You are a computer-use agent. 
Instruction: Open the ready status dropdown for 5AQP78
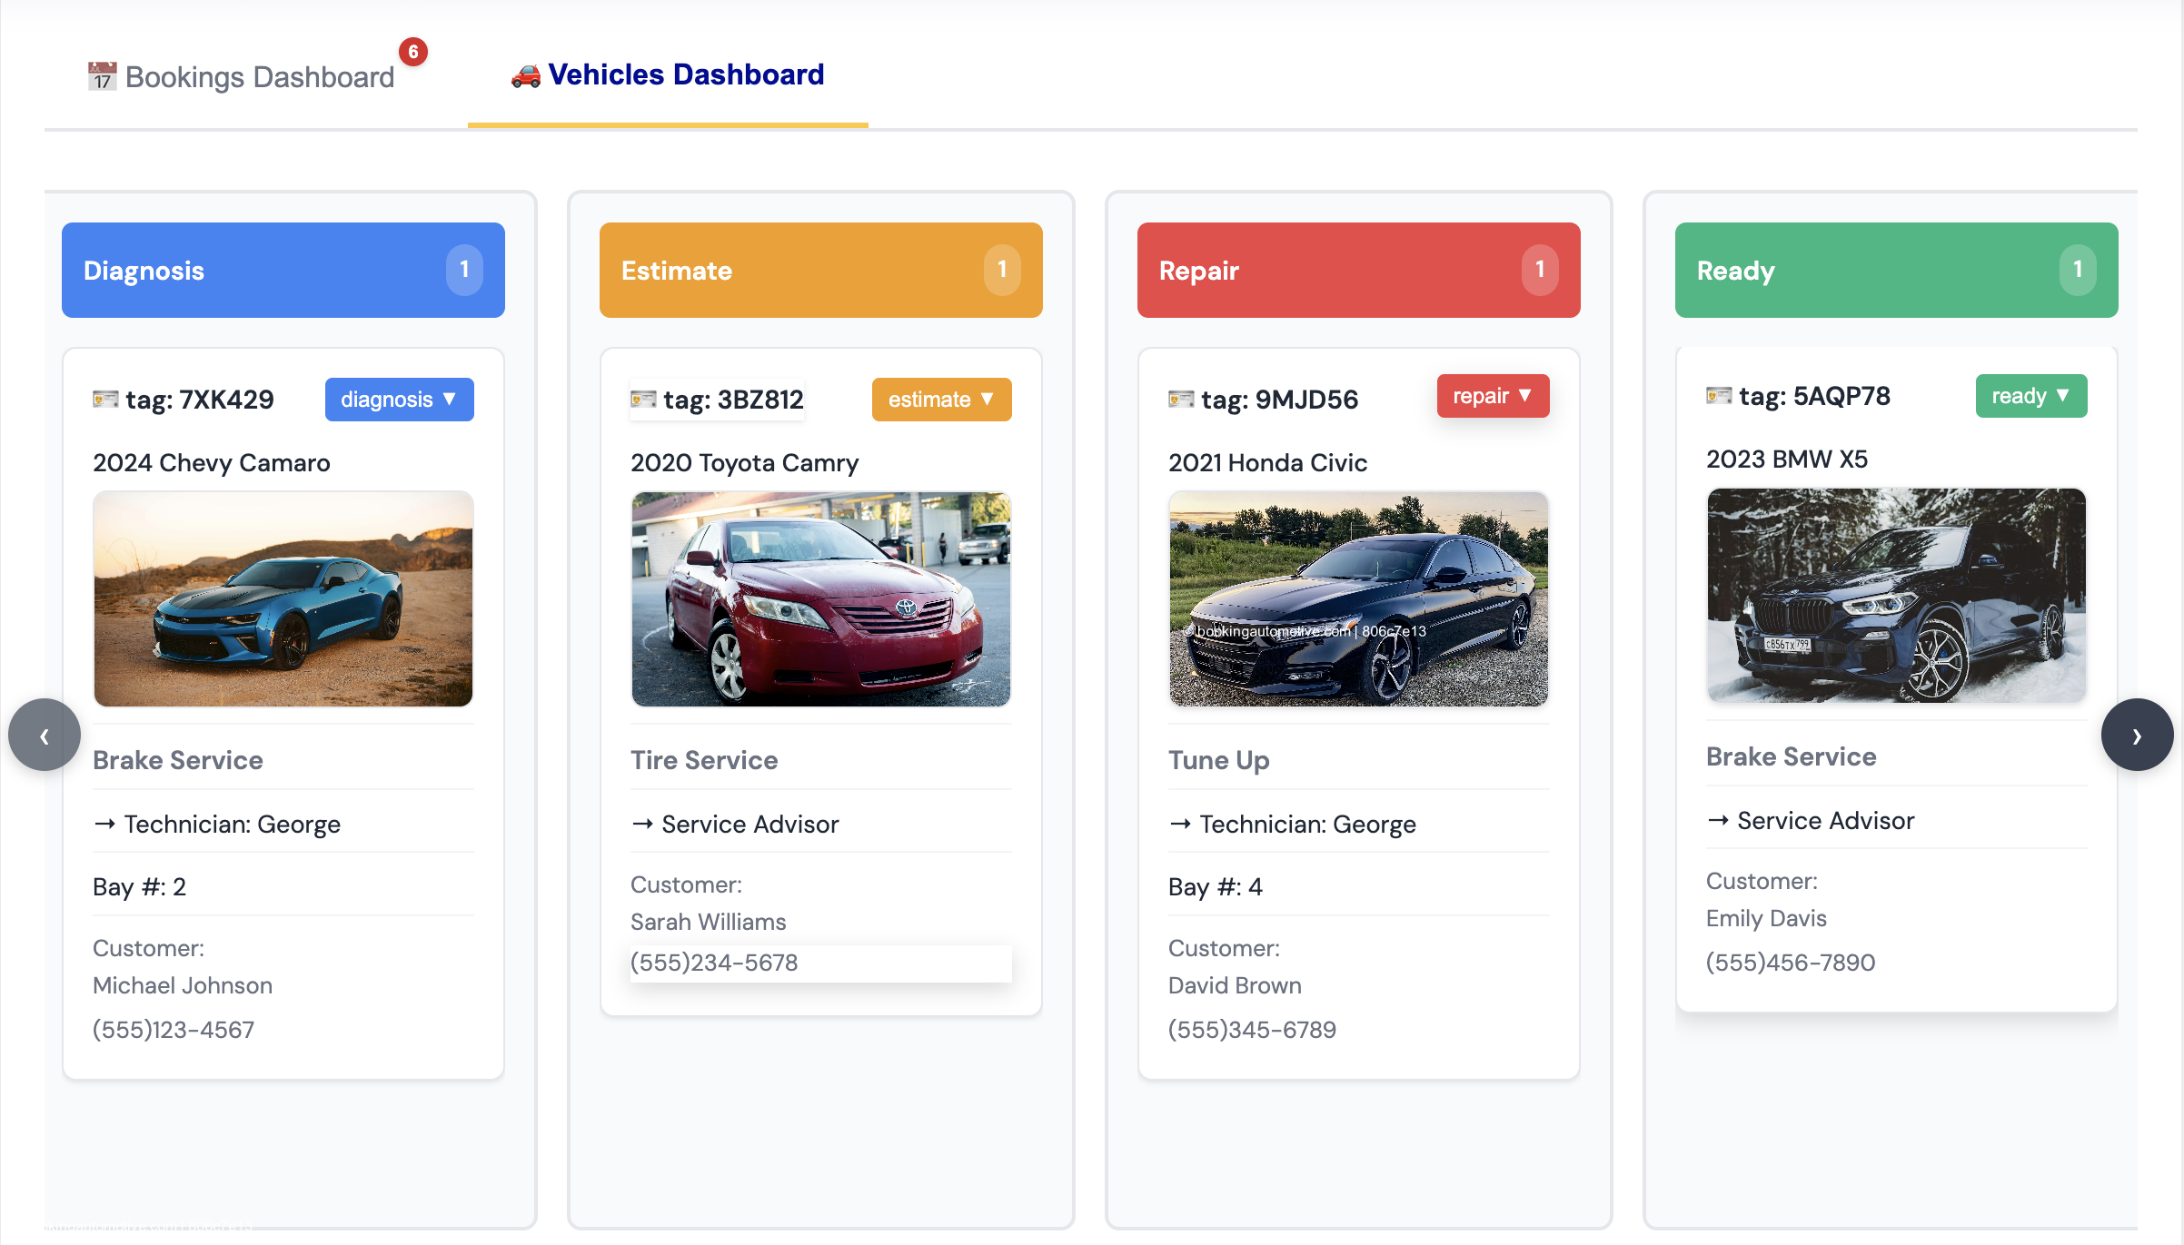point(2031,396)
